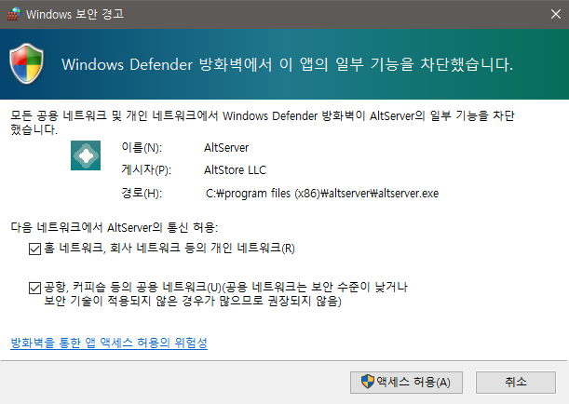Viewport: 569px width, 404px height.
Task: Click the banner headline about blocked app features
Action: tap(287, 64)
